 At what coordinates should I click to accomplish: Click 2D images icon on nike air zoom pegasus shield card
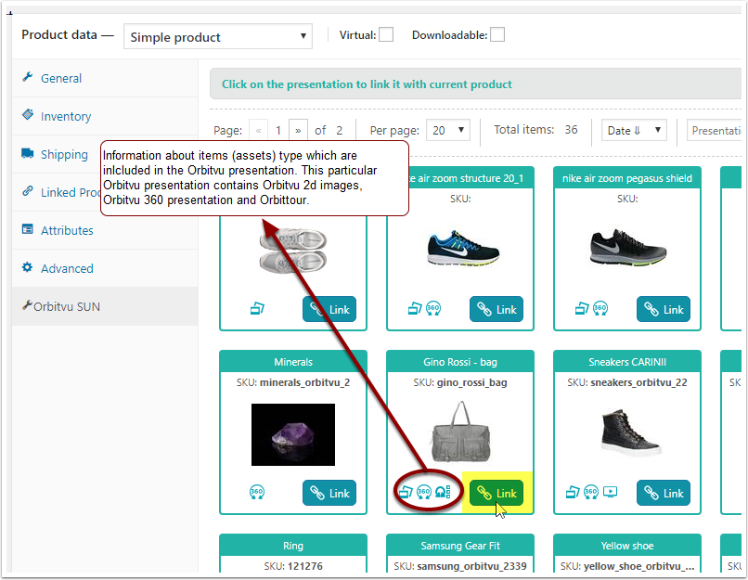[582, 309]
